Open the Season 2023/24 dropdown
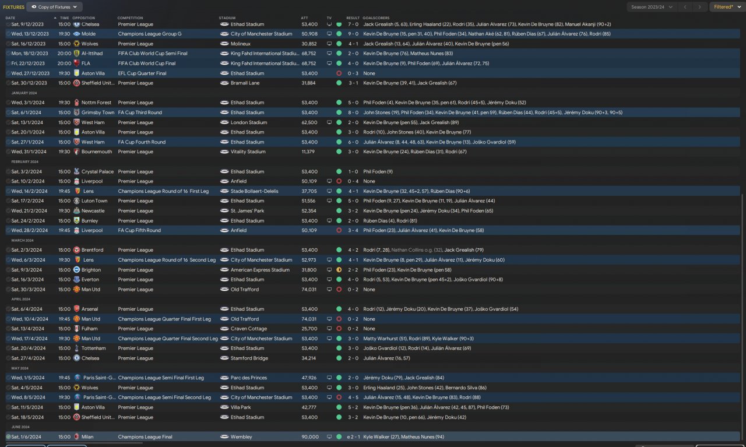Image resolution: width=746 pixels, height=447 pixels. (652, 7)
